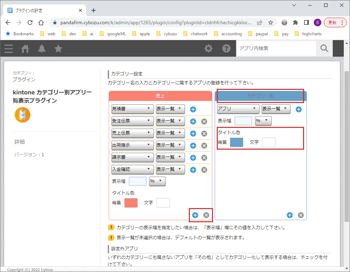This screenshot has width=350, height=272.
Task: Pick the salmon 背景 color in 売上
Action: (131, 203)
